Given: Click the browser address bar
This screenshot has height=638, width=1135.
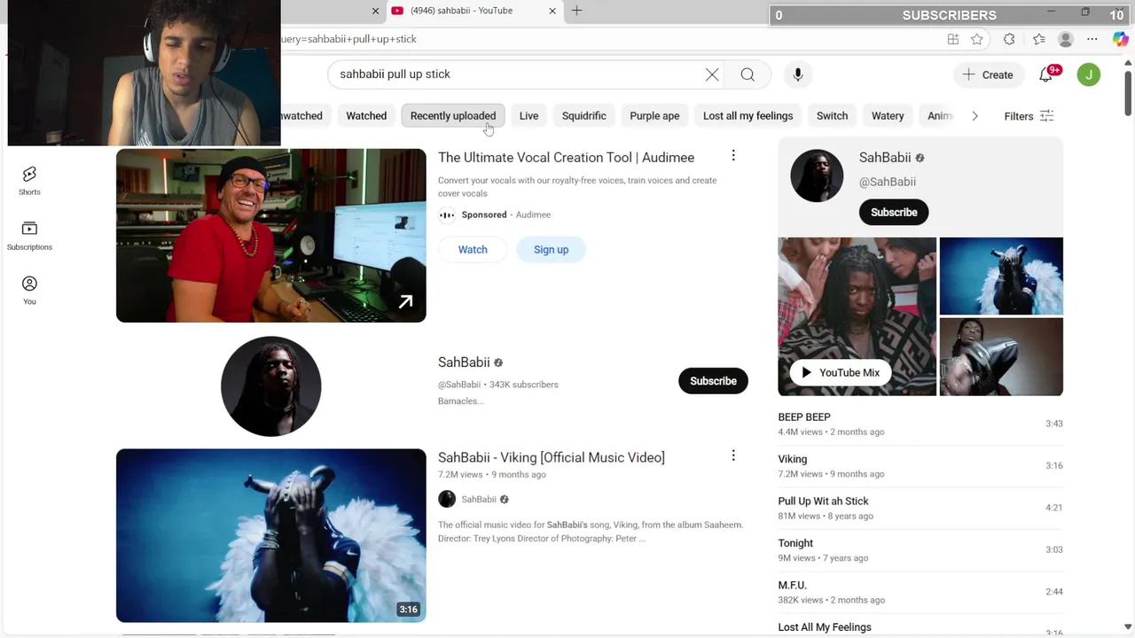Looking at the screenshot, I should (612, 39).
